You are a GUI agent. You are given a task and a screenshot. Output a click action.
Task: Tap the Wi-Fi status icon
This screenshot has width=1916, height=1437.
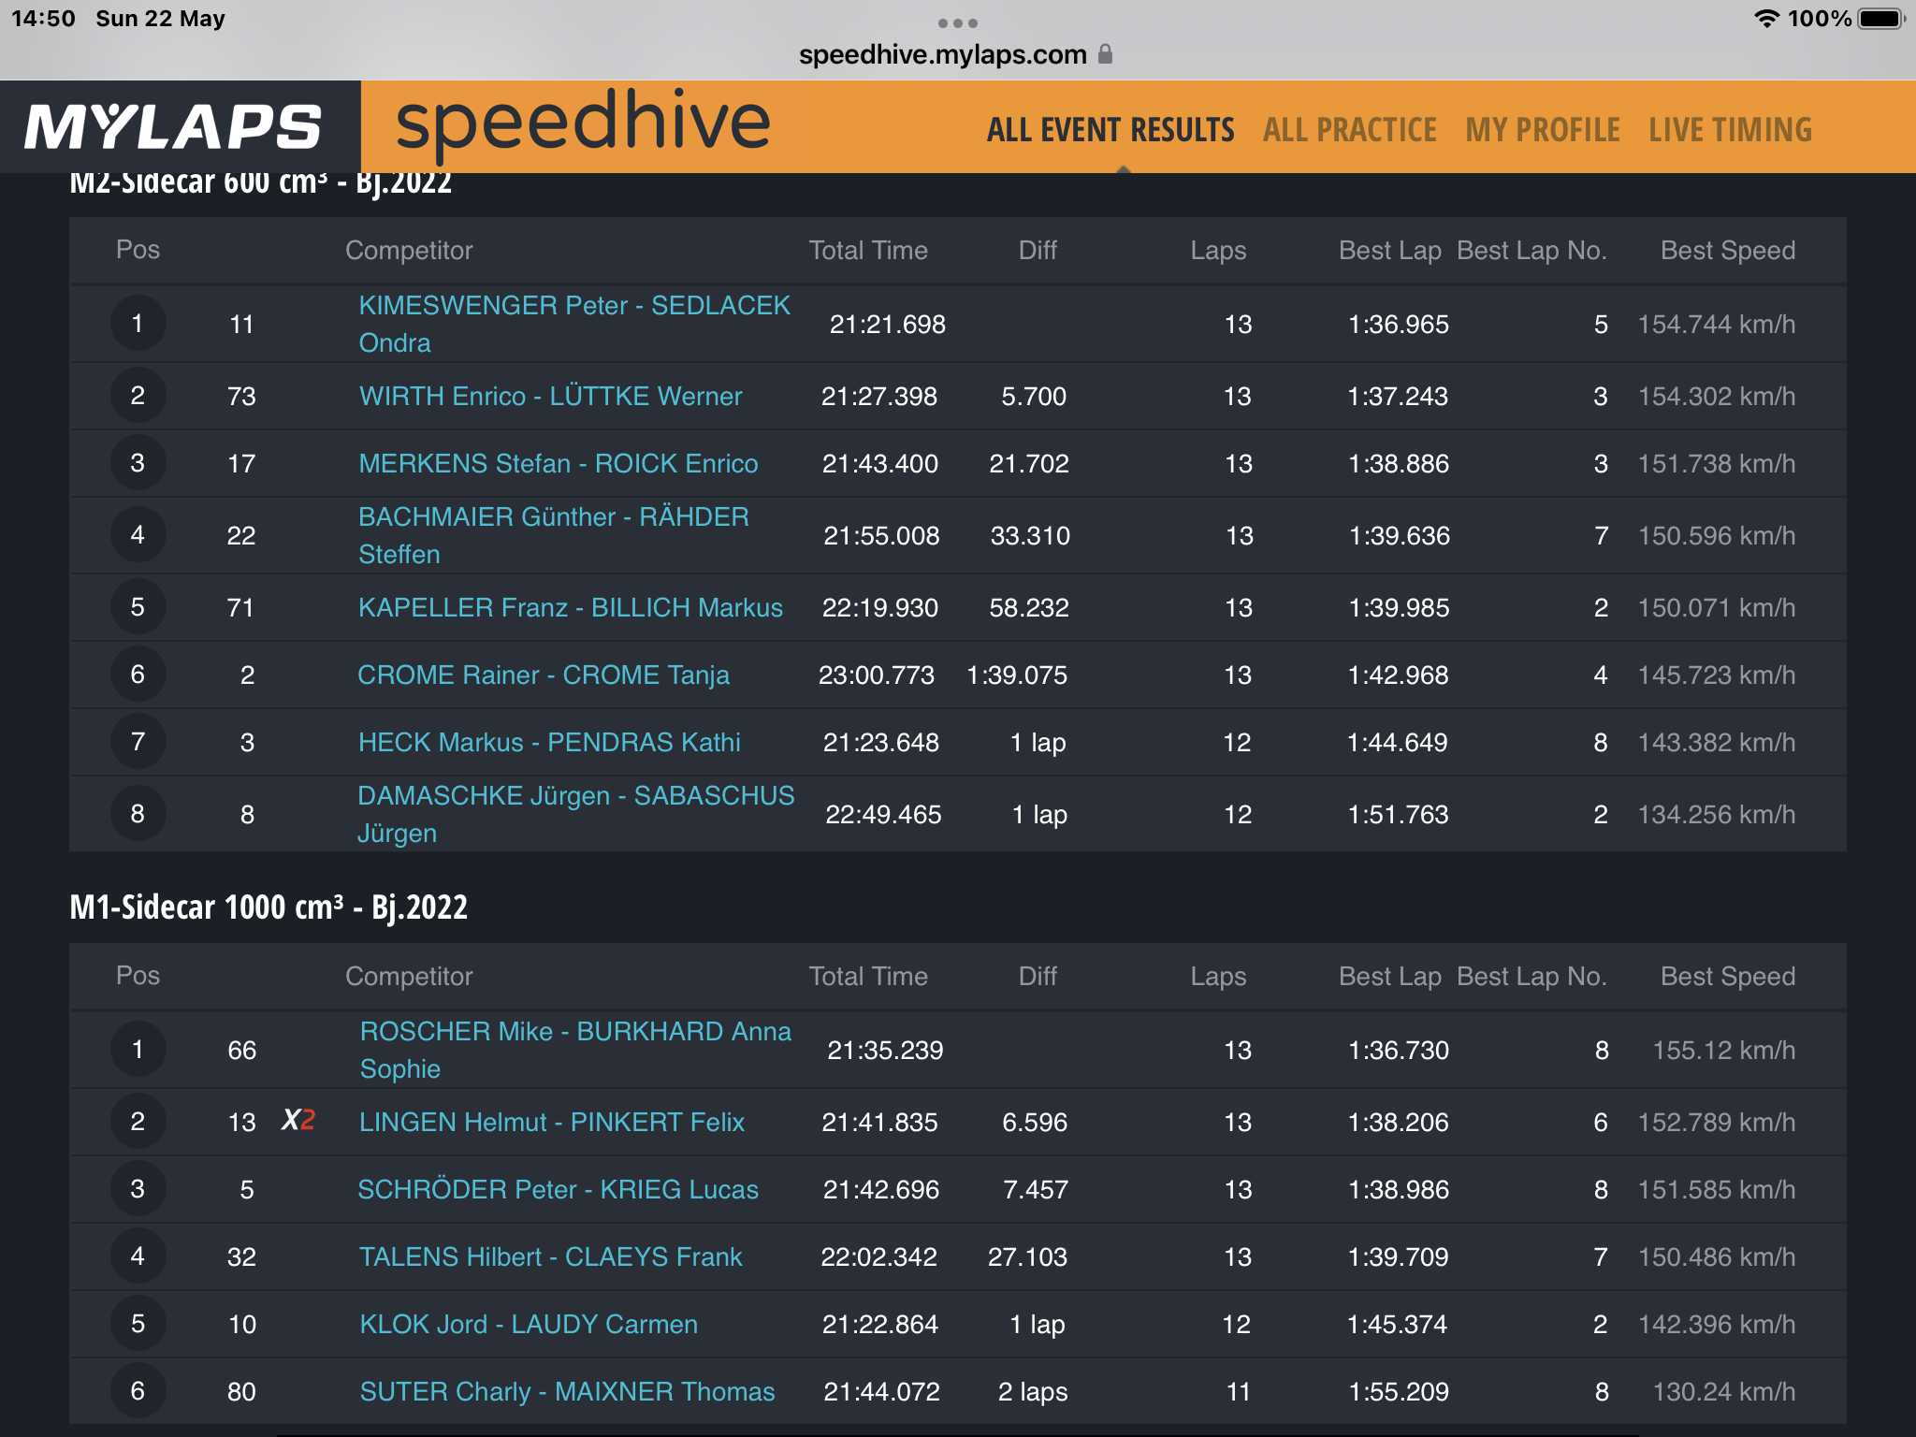1765,19
